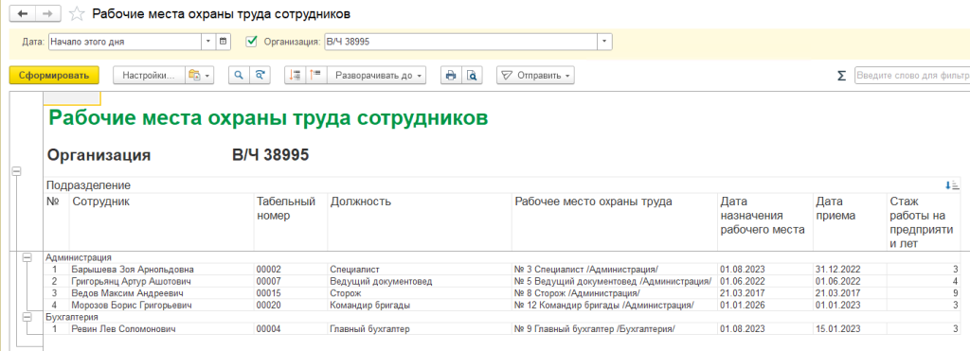Select the table number cell 00002
The height and width of the screenshot is (351, 970).
(x=291, y=270)
